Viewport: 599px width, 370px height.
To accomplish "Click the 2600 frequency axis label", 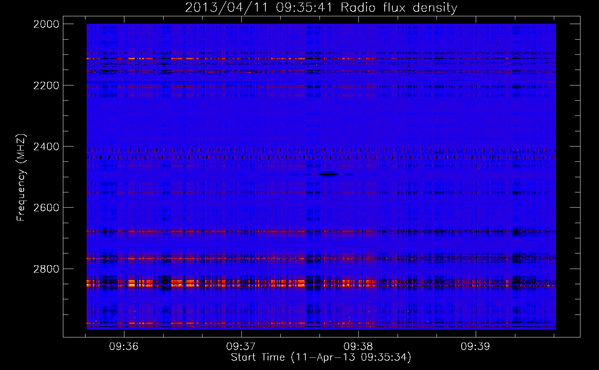I will (46, 208).
